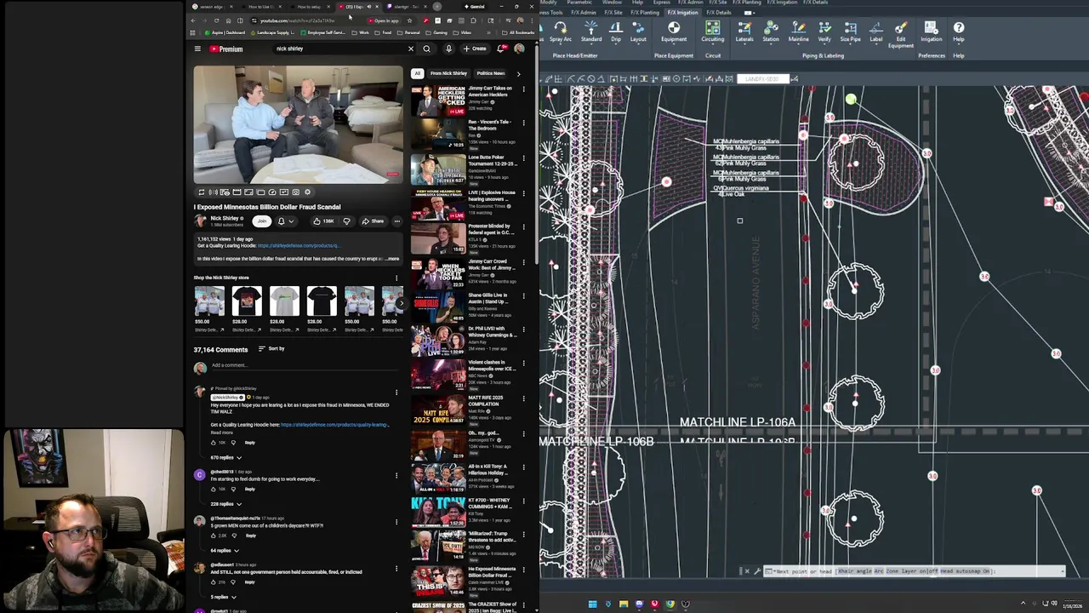
Task: Click the Equipment placement icon
Action: click(x=674, y=32)
